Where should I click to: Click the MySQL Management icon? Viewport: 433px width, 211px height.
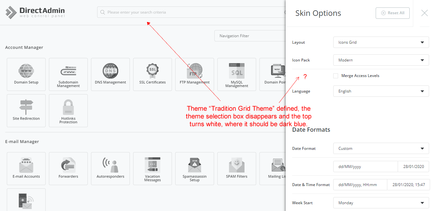[237, 74]
